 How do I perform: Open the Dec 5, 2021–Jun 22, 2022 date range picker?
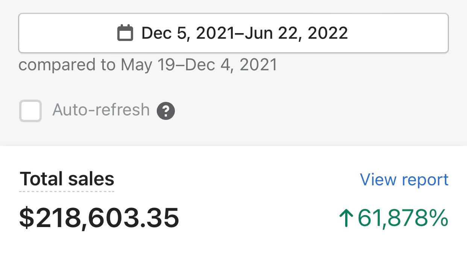(x=233, y=33)
